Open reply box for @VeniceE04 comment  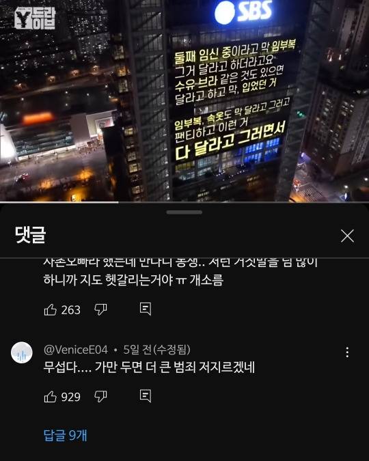(x=146, y=396)
